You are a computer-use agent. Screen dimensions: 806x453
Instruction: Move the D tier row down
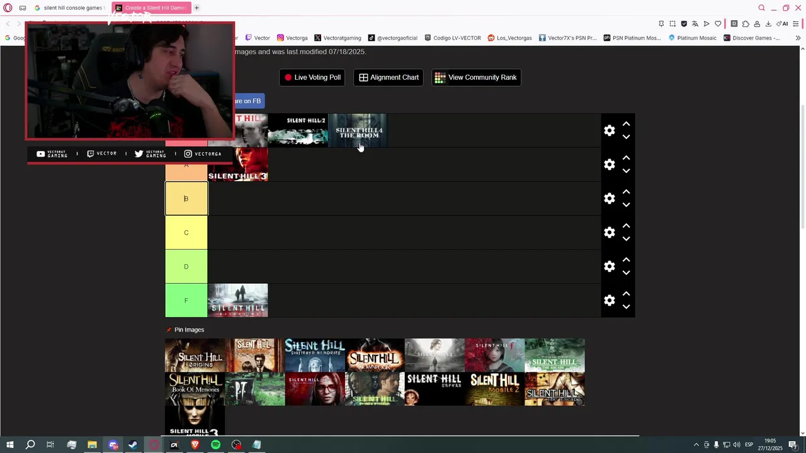point(626,273)
